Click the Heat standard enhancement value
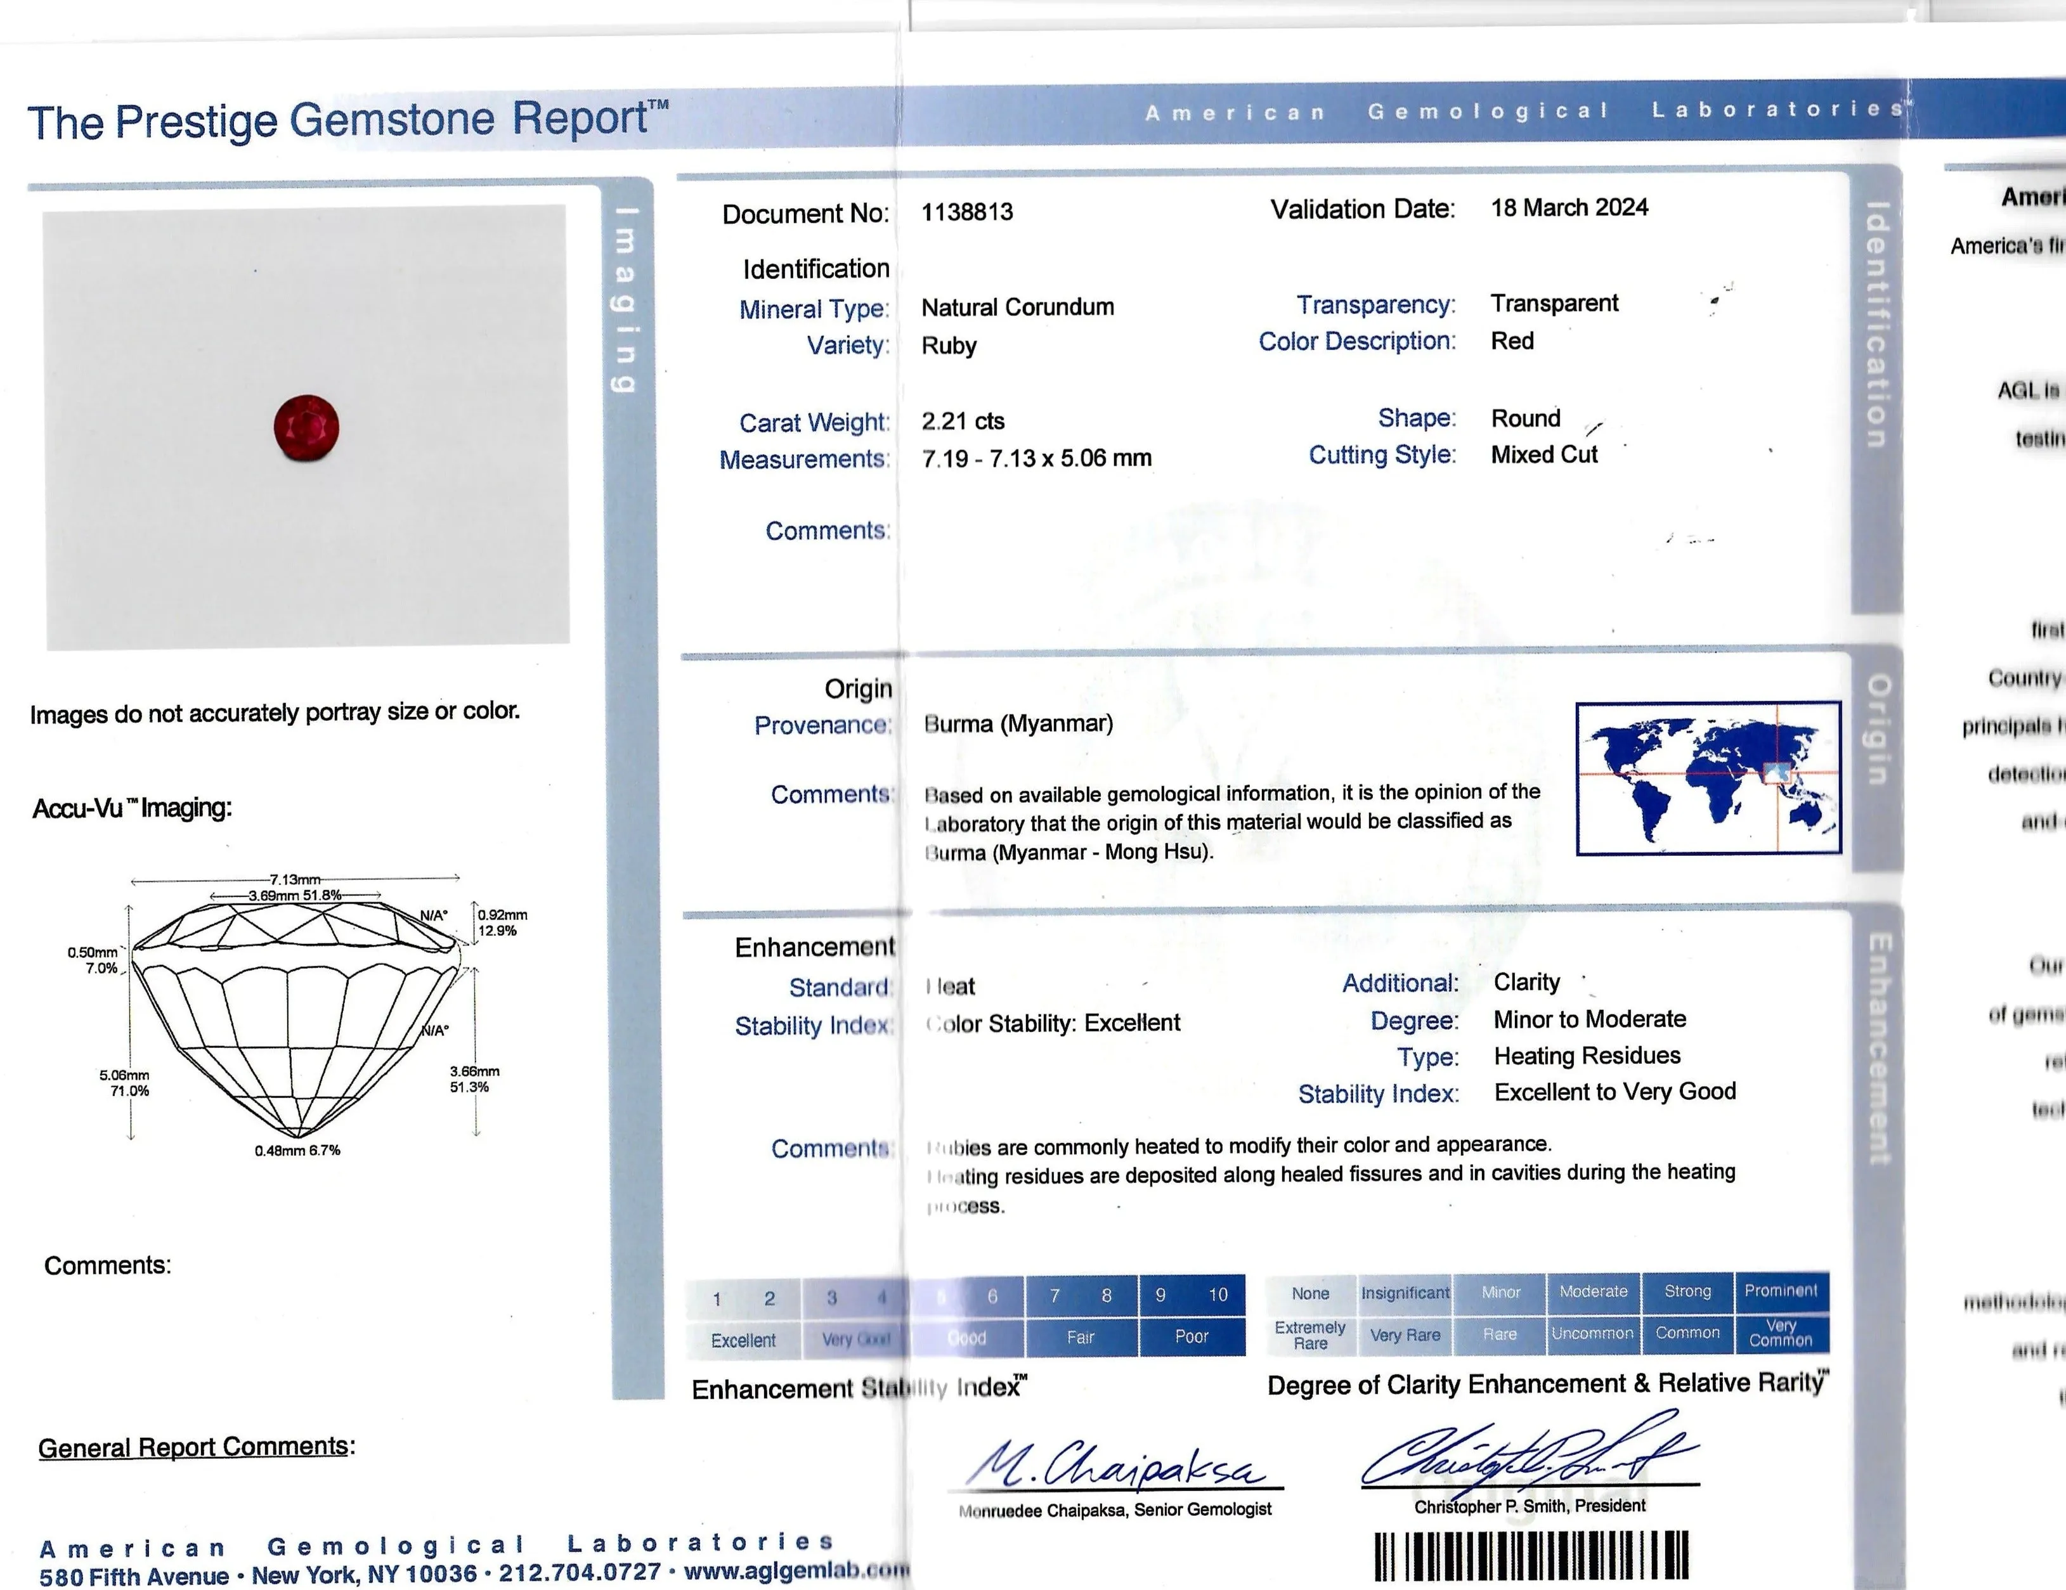 (x=951, y=986)
